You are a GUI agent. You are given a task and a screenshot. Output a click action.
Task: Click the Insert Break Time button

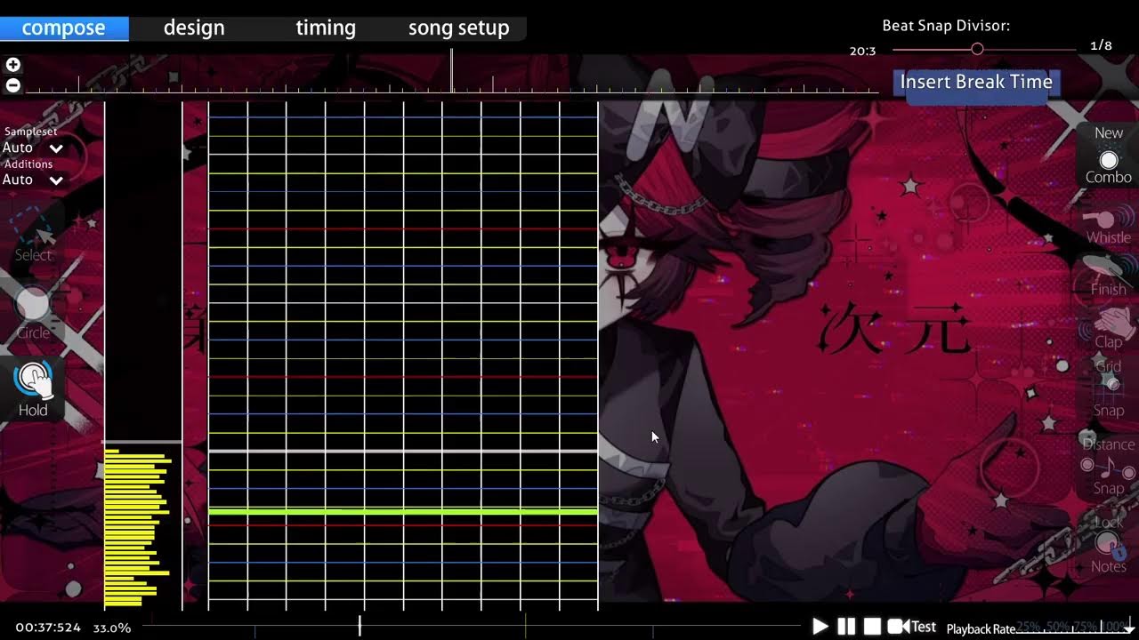[x=976, y=83]
